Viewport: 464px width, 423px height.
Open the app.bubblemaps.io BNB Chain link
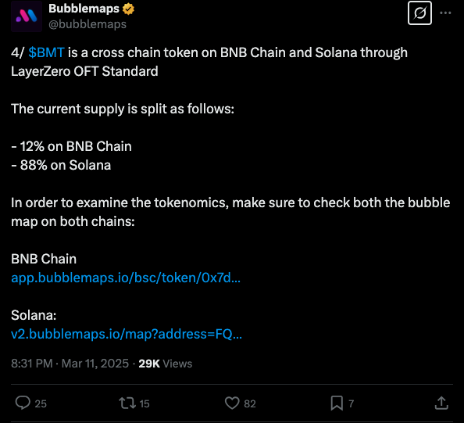(126, 278)
